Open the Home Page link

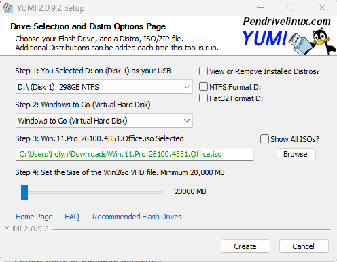(34, 217)
